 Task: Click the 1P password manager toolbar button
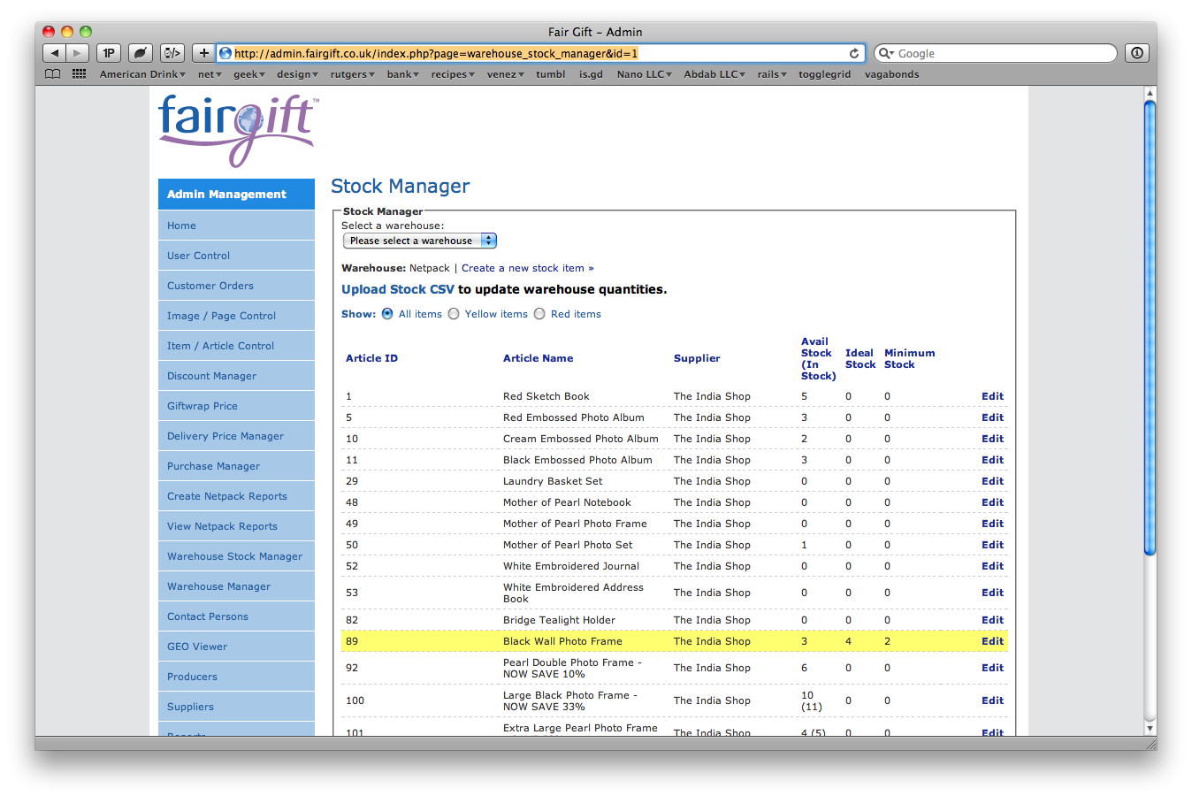click(109, 53)
